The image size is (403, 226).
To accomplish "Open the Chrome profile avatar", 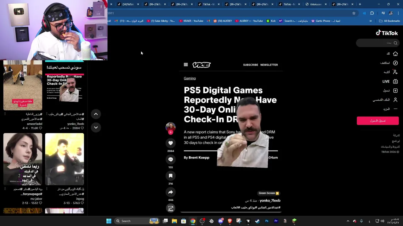I will 391,13.
